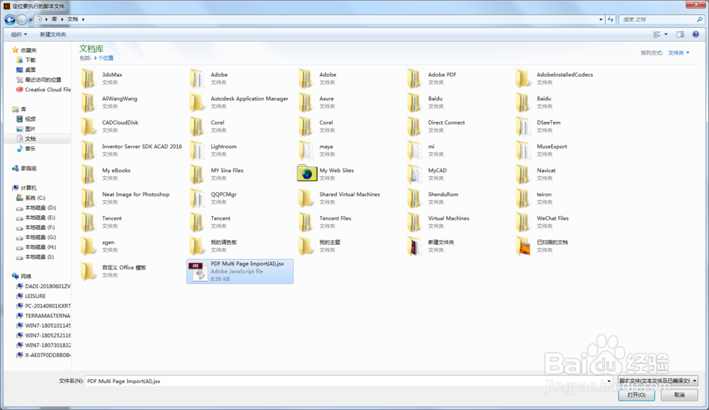Click the ShenduRom folder name

443,194
